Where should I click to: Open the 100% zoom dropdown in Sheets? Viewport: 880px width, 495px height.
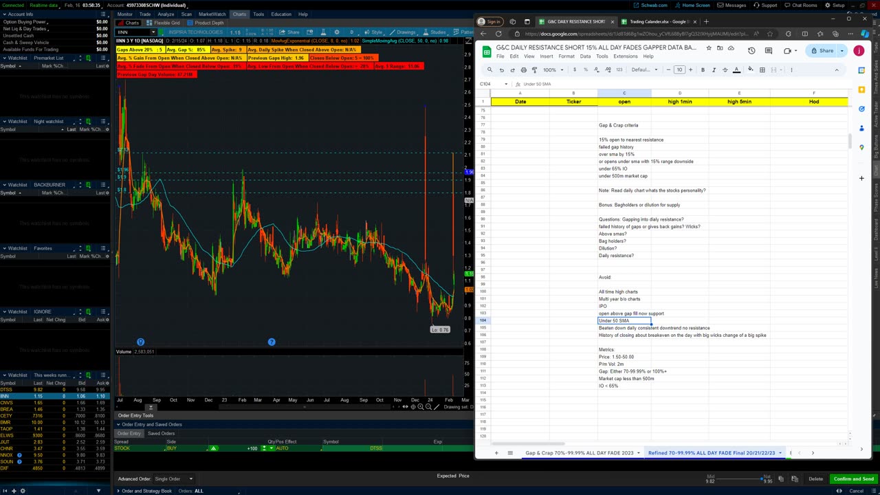[553, 69]
